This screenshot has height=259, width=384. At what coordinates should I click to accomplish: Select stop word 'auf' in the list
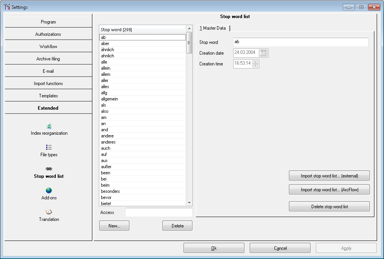click(143, 154)
